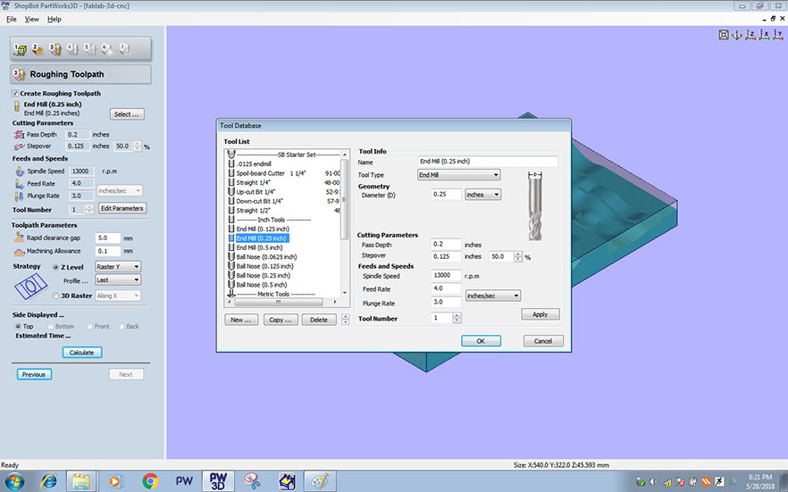
Task: Open PartWorks PW taskbar icon
Action: [x=184, y=481]
